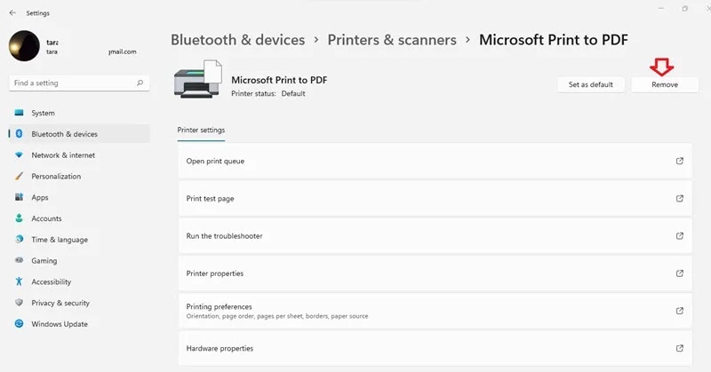Click the Privacy & security shield icon

pyautogui.click(x=19, y=302)
